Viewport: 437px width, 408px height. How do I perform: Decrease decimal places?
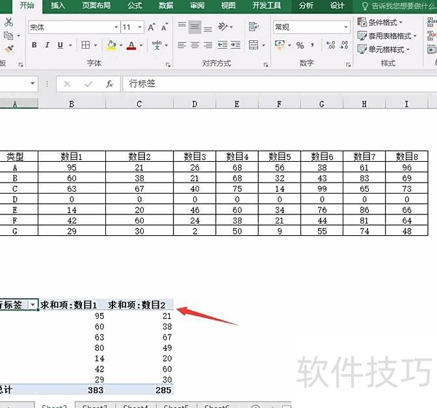(343, 45)
